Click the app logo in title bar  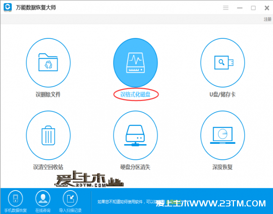(8, 8)
